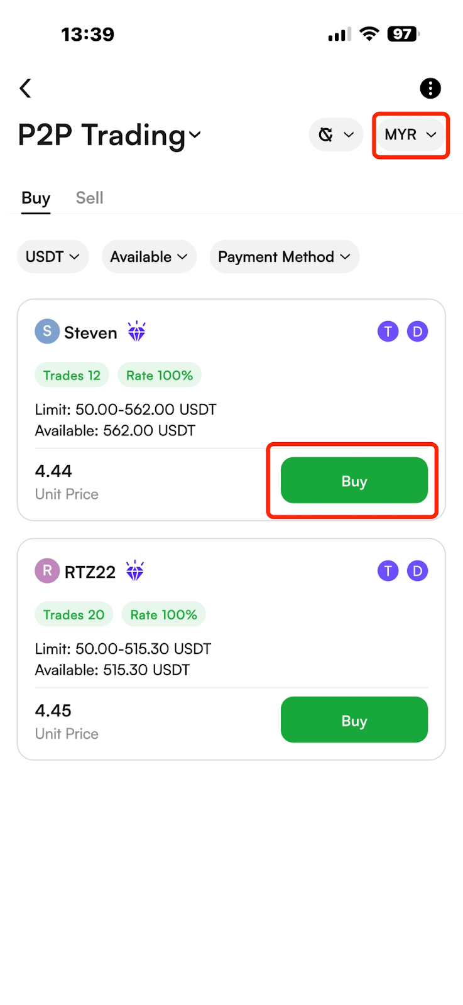Open the Available filter dropdown
463x1005 pixels.
tap(149, 256)
